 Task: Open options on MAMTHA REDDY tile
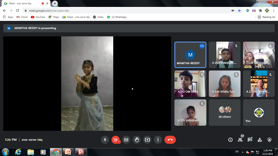tap(202, 46)
